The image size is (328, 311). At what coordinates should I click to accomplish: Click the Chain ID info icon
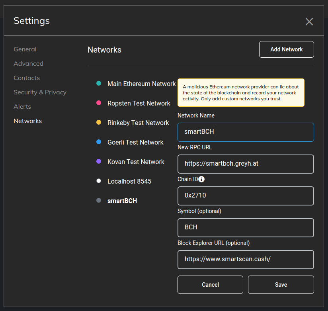click(x=201, y=179)
